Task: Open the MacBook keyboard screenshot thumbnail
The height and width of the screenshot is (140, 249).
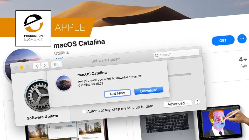Action: point(168,125)
